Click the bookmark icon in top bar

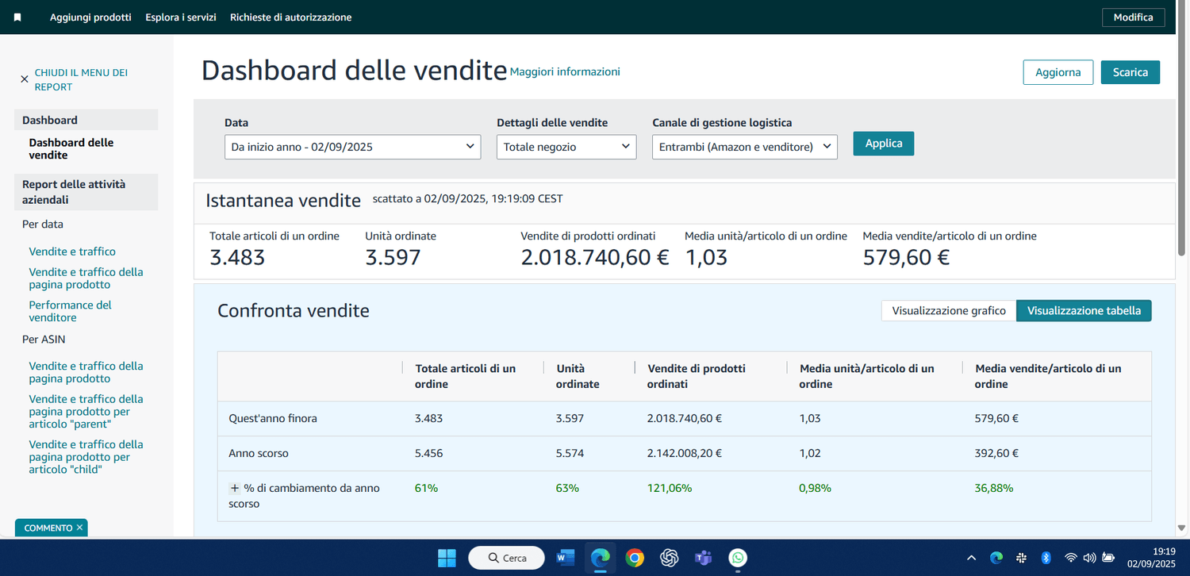click(17, 17)
